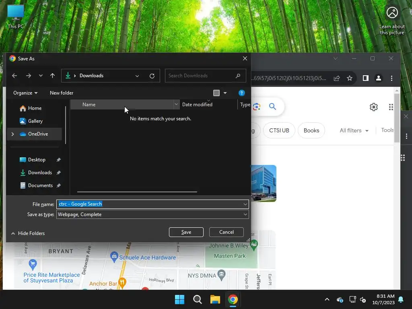Open the Google apps grid
The height and width of the screenshot is (309, 412).
391,107
